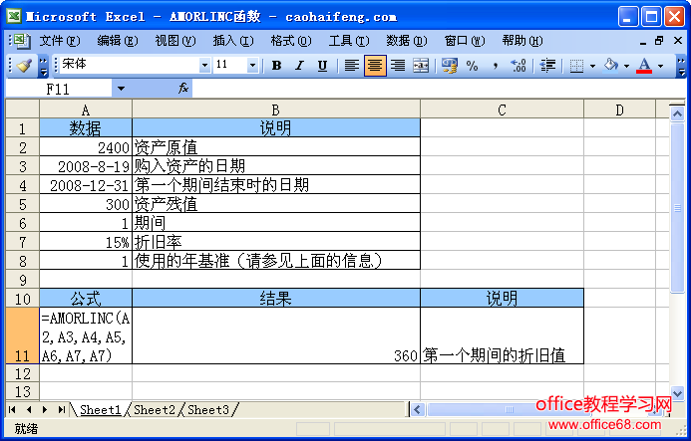691x441 pixels.
Task: Apply Comma style
Action: [x=496, y=66]
